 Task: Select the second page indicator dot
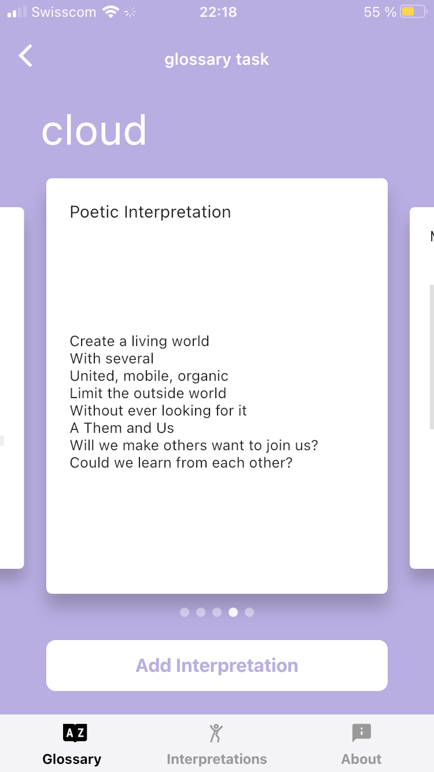(x=201, y=612)
